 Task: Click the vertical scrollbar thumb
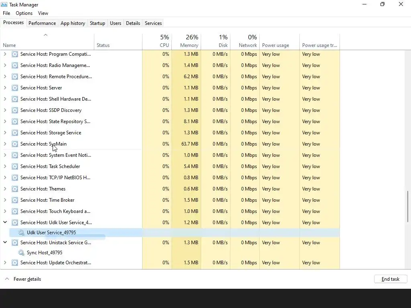pyautogui.click(x=408, y=207)
